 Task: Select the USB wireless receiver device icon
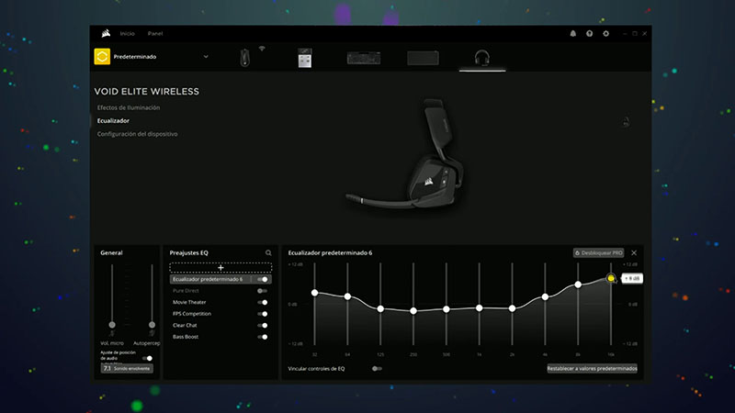[305, 58]
